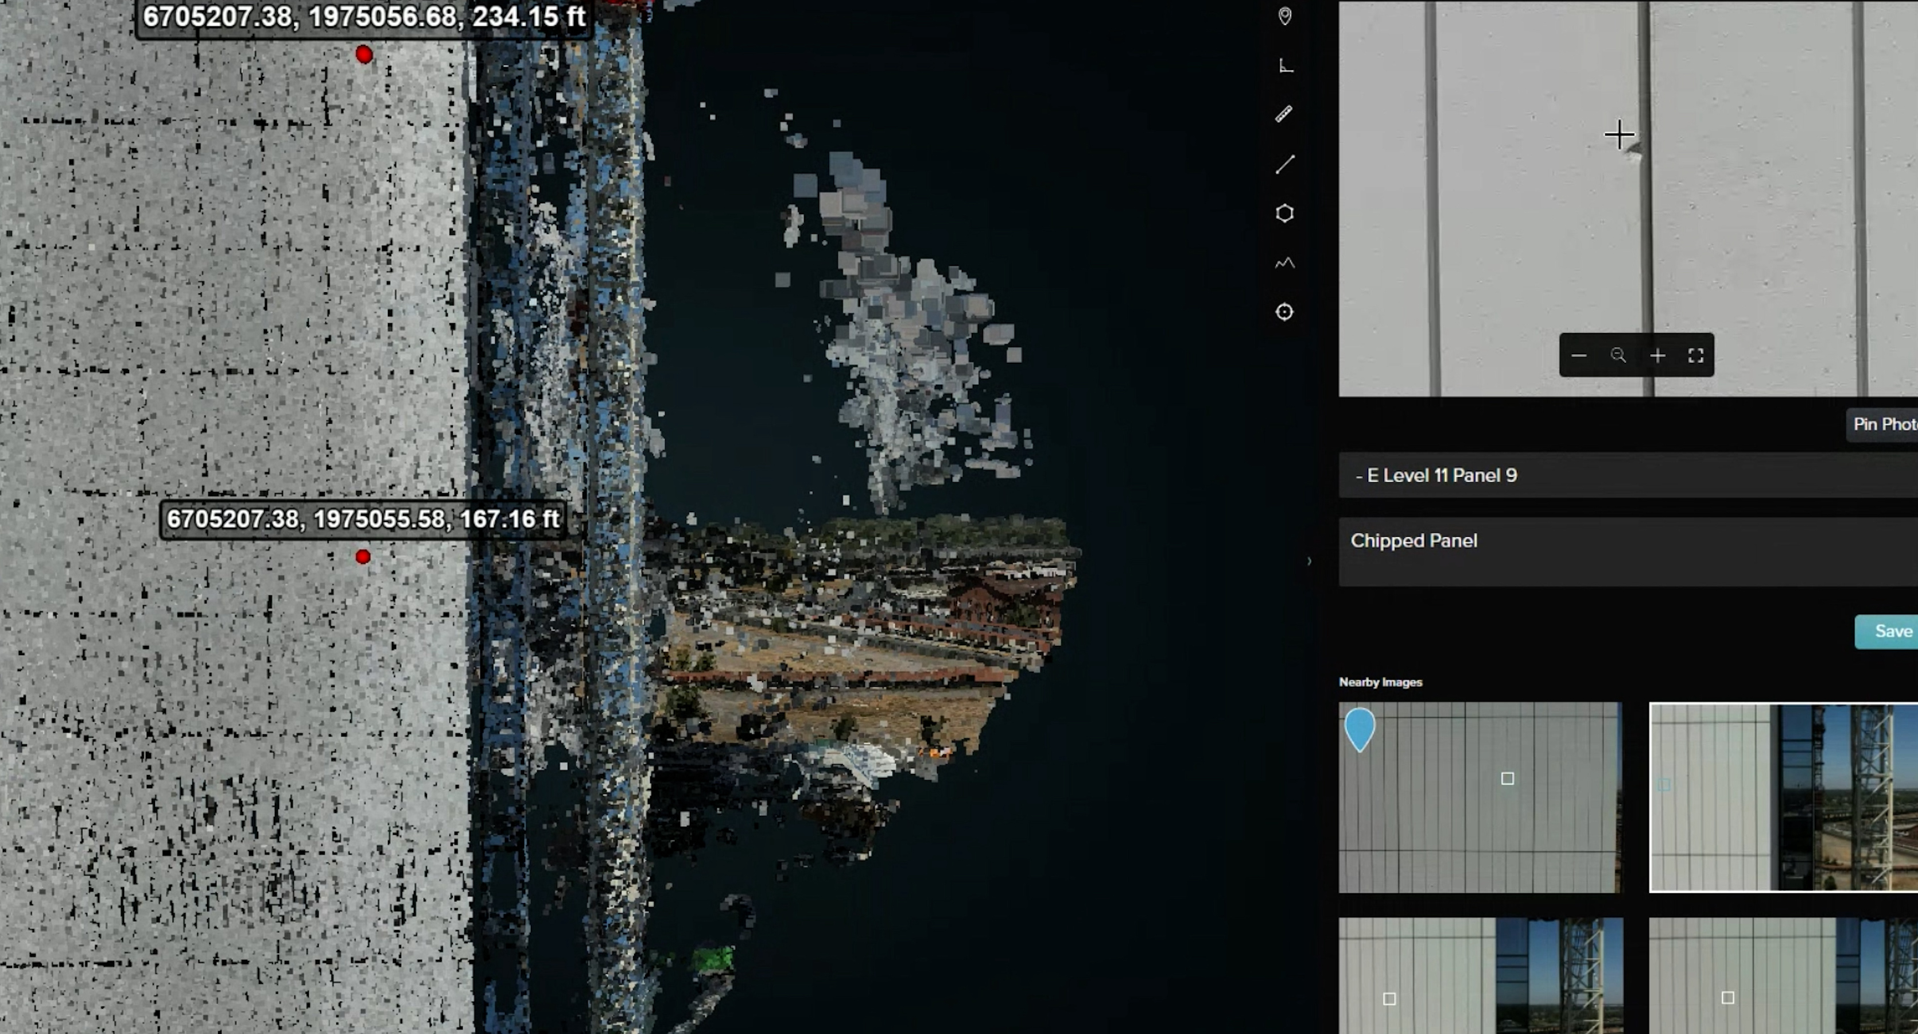Select the red marker at 167.16 ft
1918x1034 pixels.
tap(363, 556)
